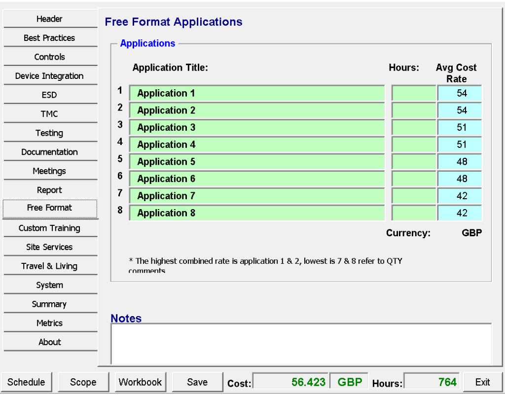Switch to Best Practices page
505x395 pixels.
(50, 38)
